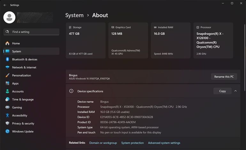
Task: Go to Accessibility settings
Action: tap(31, 115)
